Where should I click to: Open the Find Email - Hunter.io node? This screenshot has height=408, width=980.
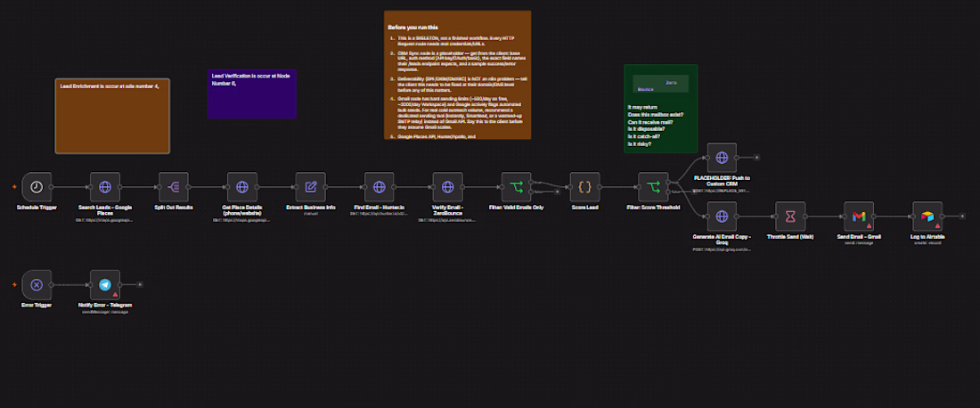[x=380, y=187]
